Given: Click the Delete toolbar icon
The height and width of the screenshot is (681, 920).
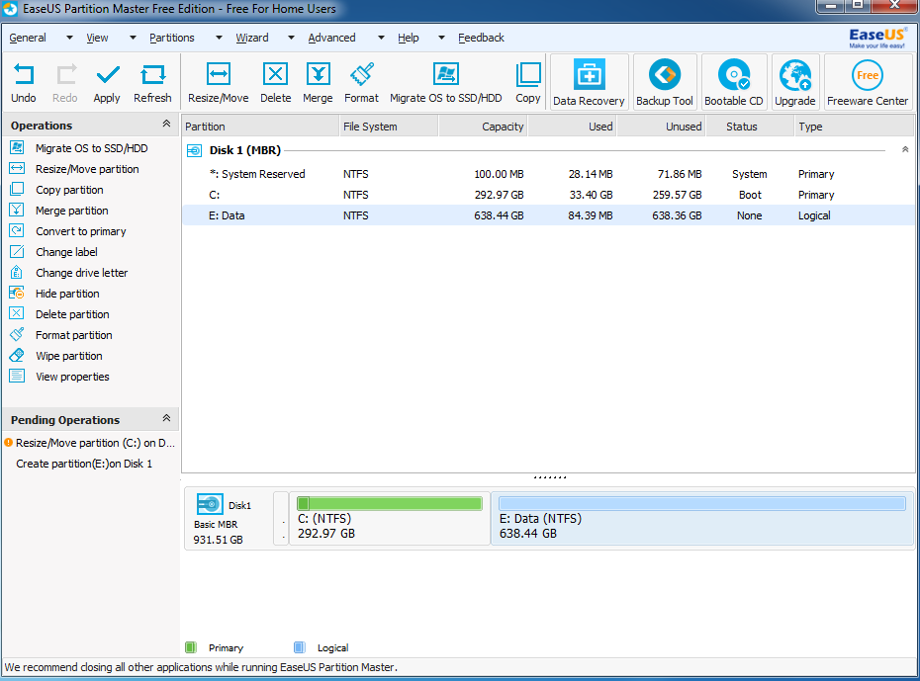Looking at the screenshot, I should pyautogui.click(x=275, y=74).
